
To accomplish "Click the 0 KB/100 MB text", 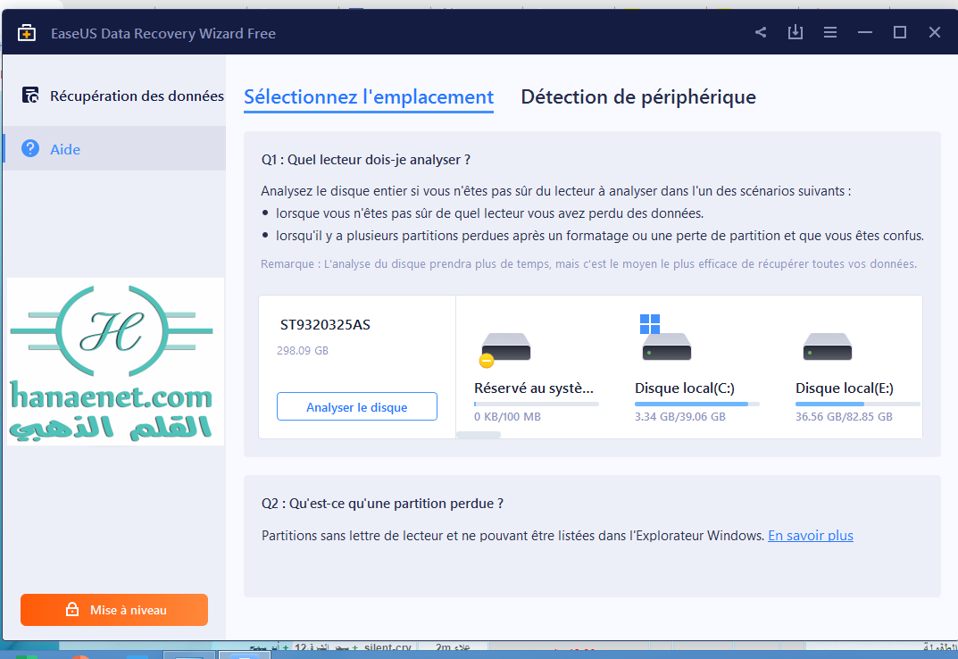I will (x=507, y=417).
